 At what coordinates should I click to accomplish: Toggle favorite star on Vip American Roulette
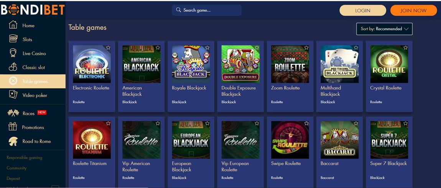(158, 123)
